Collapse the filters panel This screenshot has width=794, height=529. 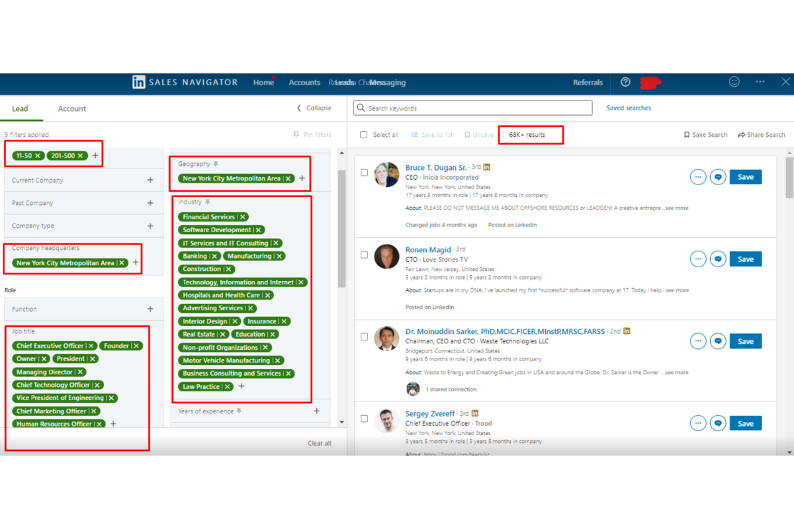(314, 108)
